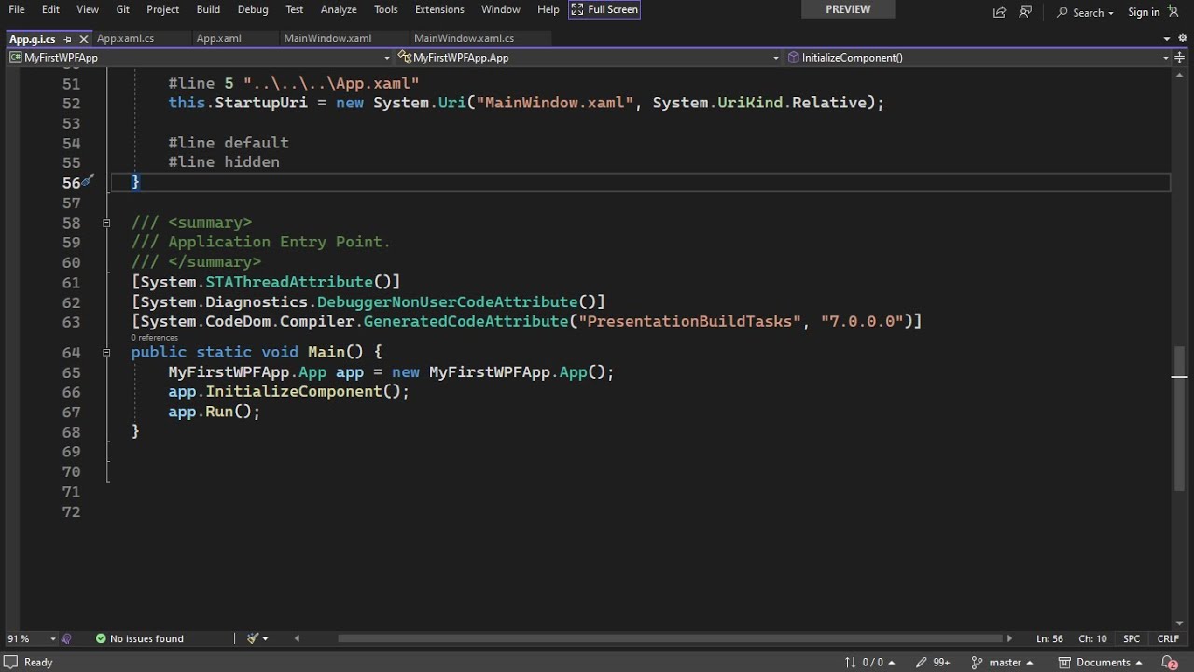Open the Project menu
This screenshot has width=1194, height=672.
tap(162, 9)
